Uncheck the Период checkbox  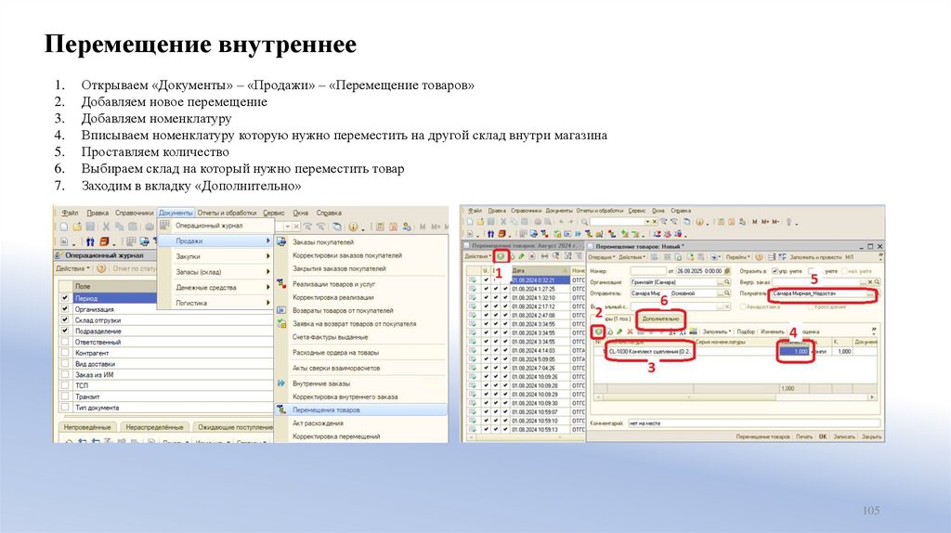pyautogui.click(x=65, y=298)
